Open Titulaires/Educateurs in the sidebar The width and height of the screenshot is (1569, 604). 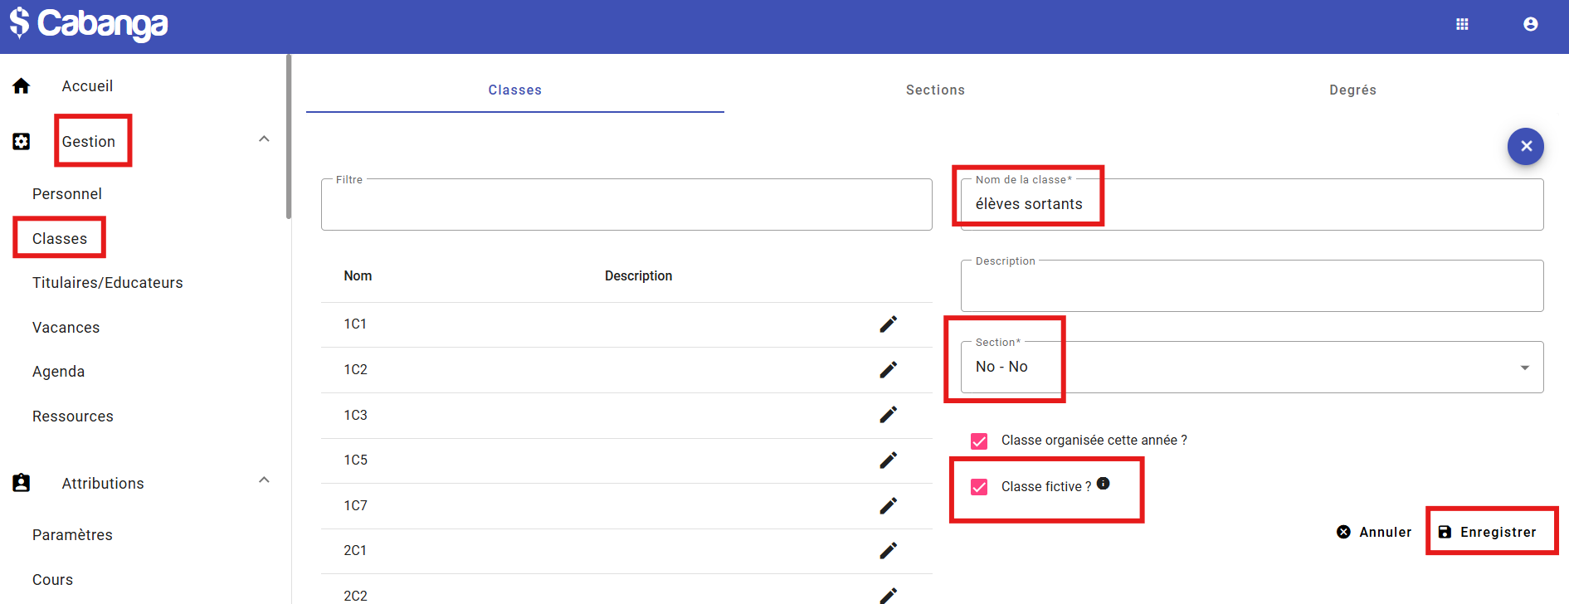(107, 283)
